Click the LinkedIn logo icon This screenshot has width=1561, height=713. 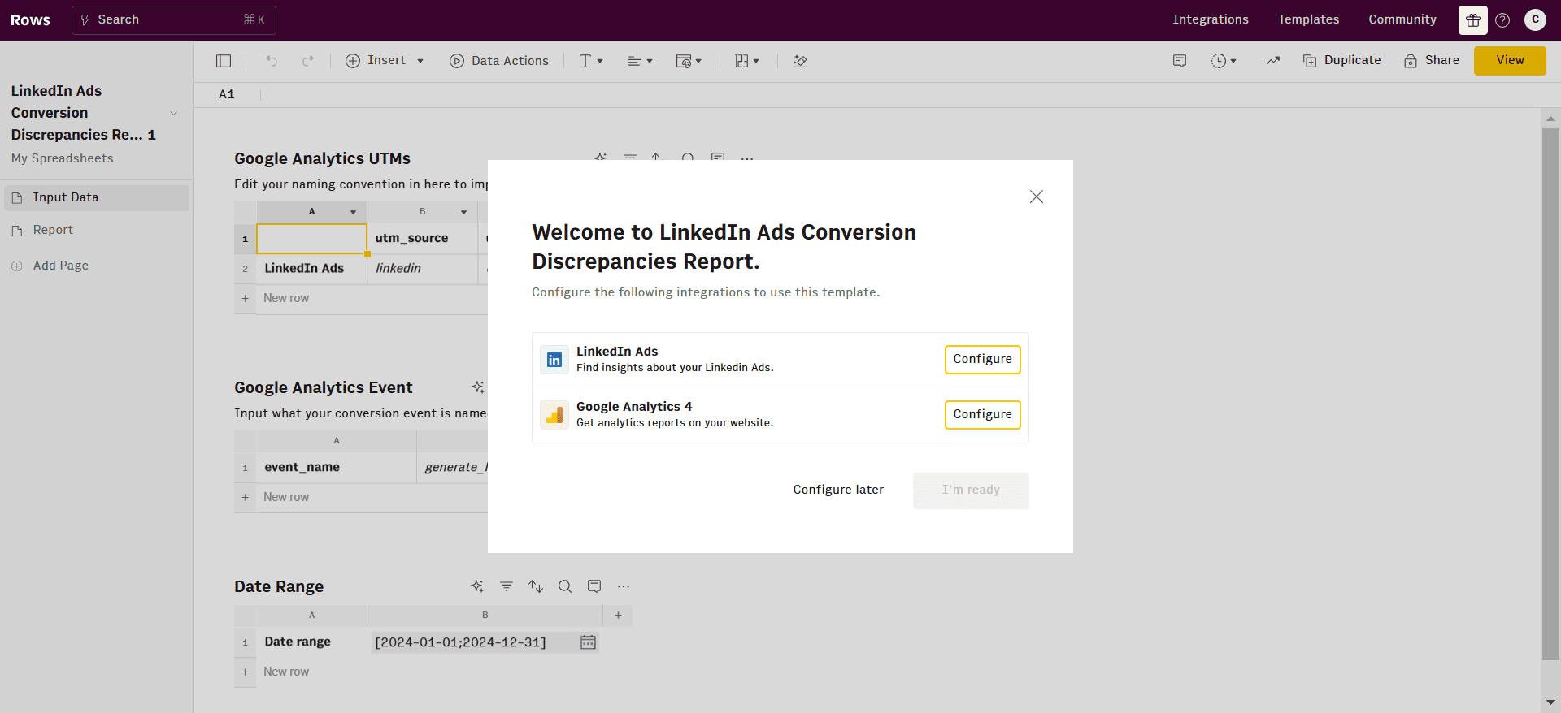[554, 360]
